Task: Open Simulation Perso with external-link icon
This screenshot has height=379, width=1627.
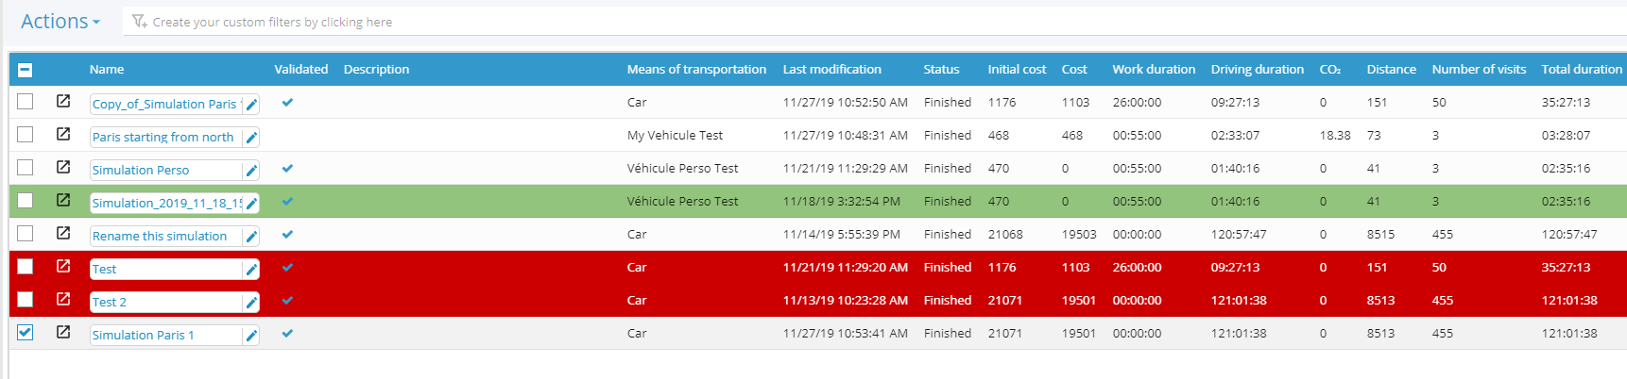Action: (63, 168)
